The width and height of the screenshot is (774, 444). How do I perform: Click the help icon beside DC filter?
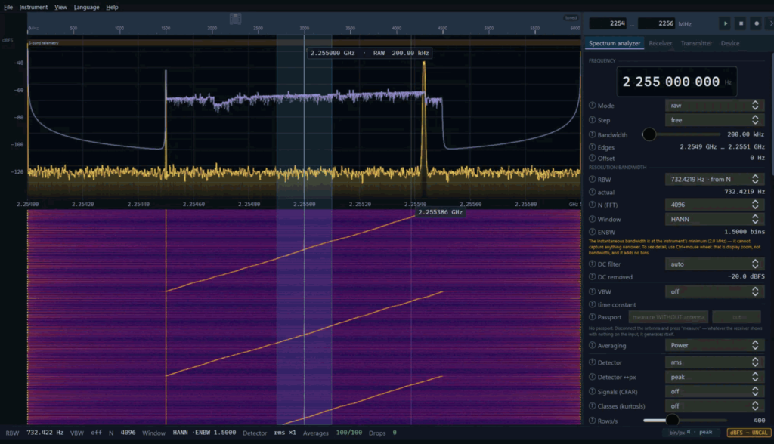pyautogui.click(x=592, y=264)
